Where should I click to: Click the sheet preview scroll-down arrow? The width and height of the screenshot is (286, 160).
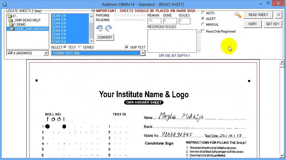(x=282, y=156)
